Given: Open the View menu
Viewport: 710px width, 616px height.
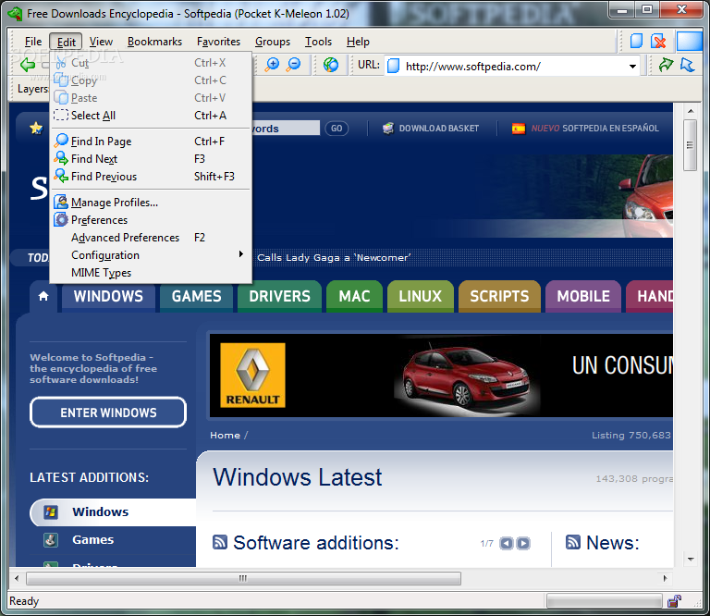Looking at the screenshot, I should click(101, 42).
